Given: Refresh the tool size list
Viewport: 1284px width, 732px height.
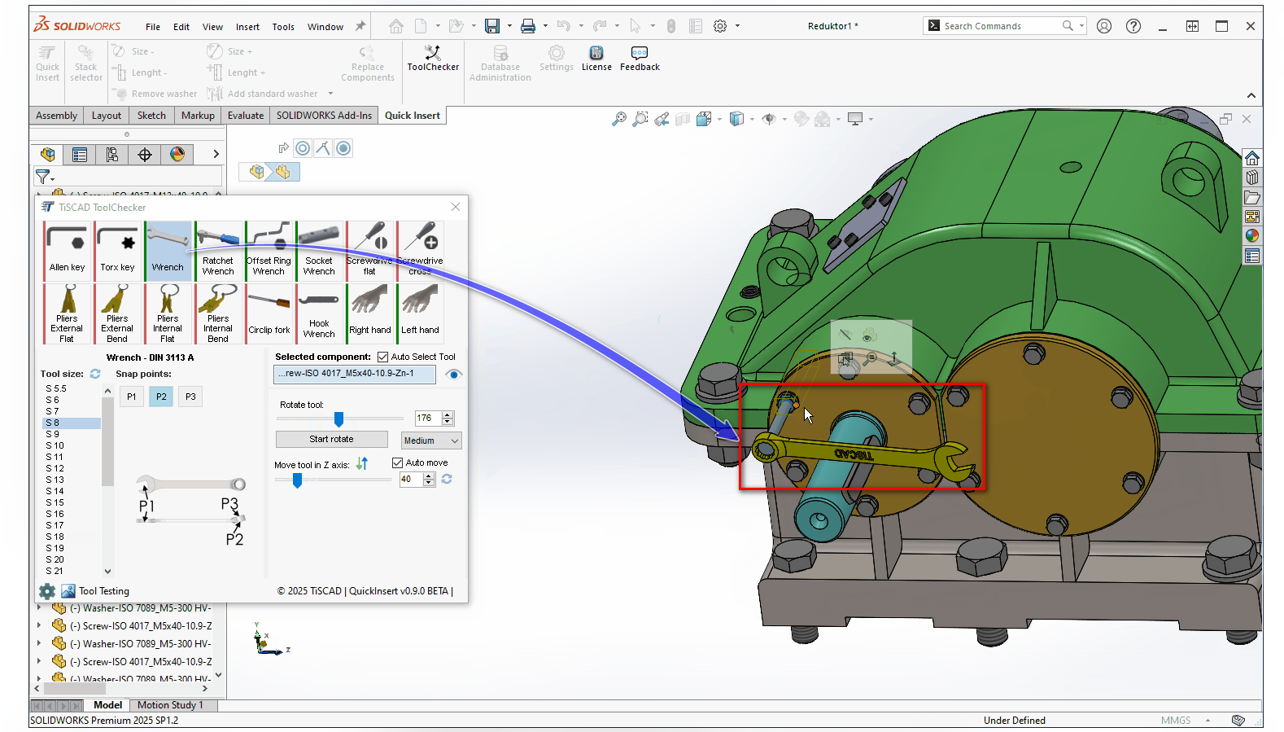Looking at the screenshot, I should (95, 374).
